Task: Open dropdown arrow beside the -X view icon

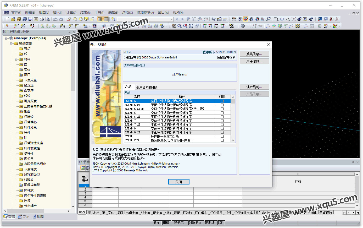Action: (226, 26)
